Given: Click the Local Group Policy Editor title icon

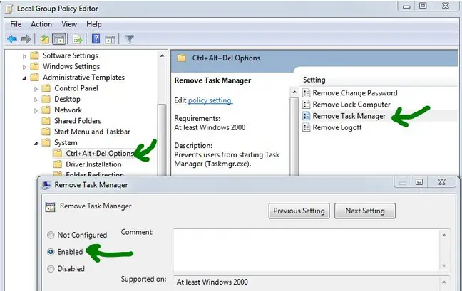Looking at the screenshot, I should [9, 9].
